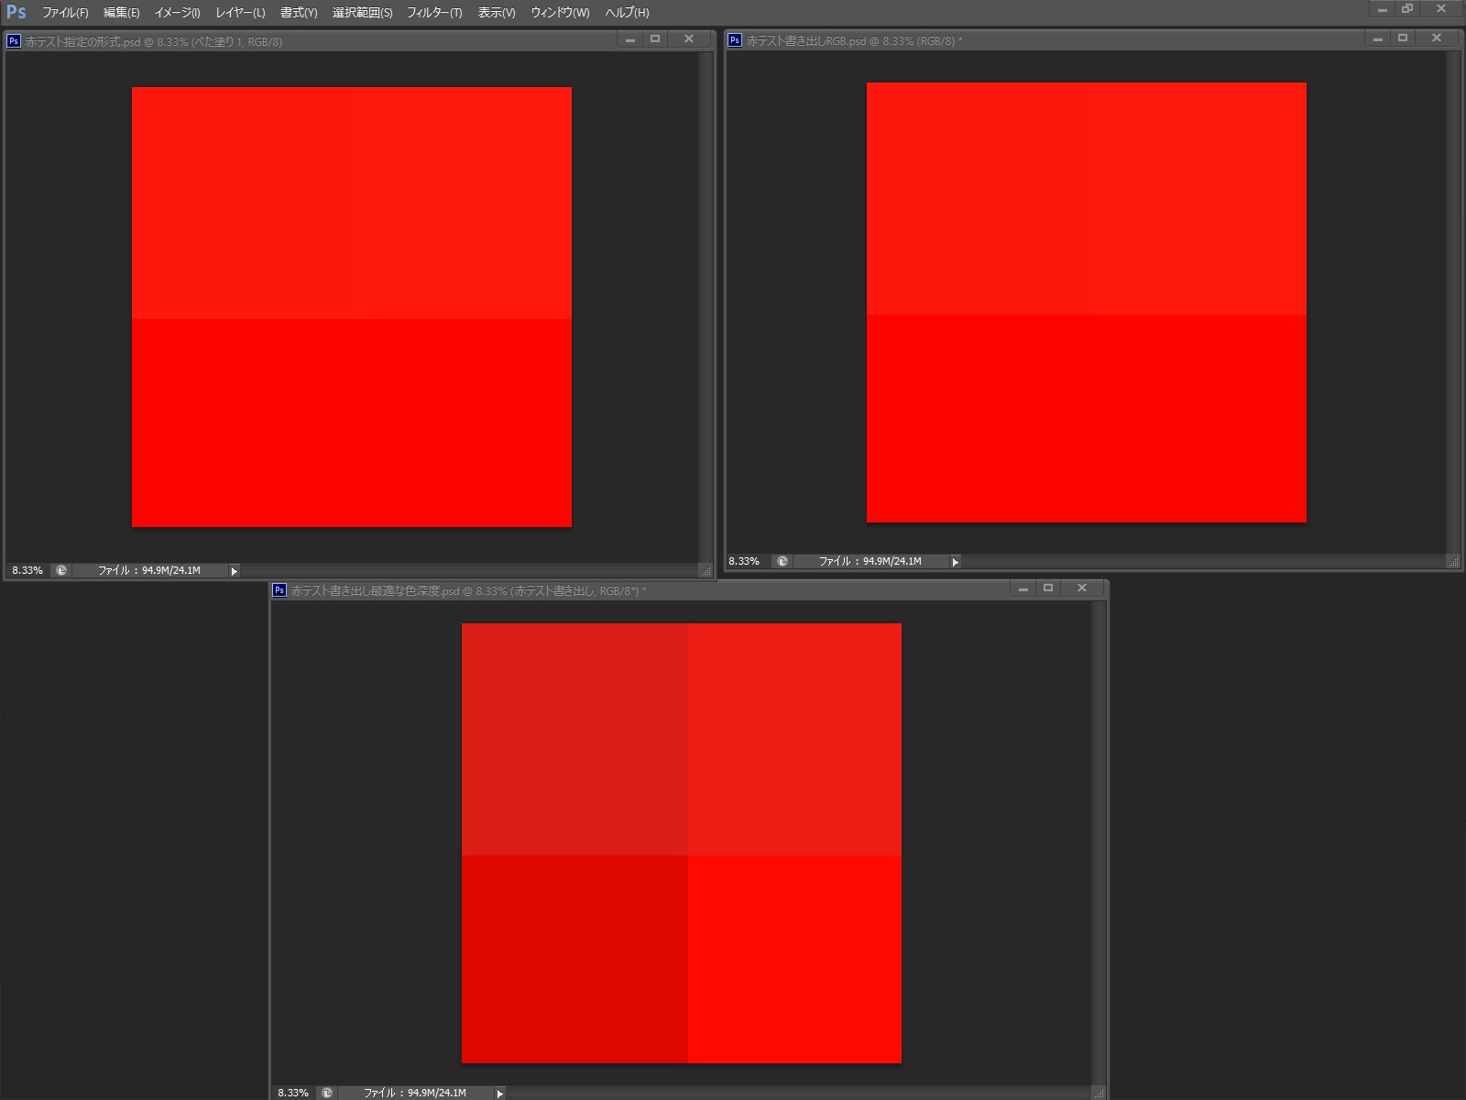The image size is (1466, 1100).
Task: Click vertical scrollbar of 赤テスト書き出し最適な色深度.psd window
Action: pos(1099,843)
